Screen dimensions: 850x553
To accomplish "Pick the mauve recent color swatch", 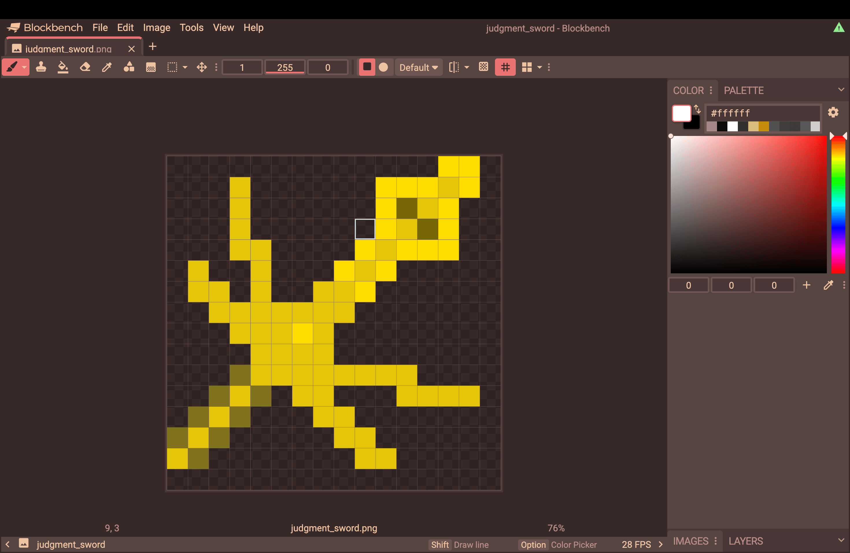I will [x=712, y=126].
